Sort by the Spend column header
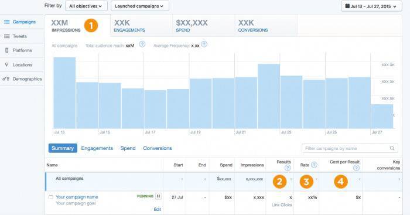 coord(226,165)
